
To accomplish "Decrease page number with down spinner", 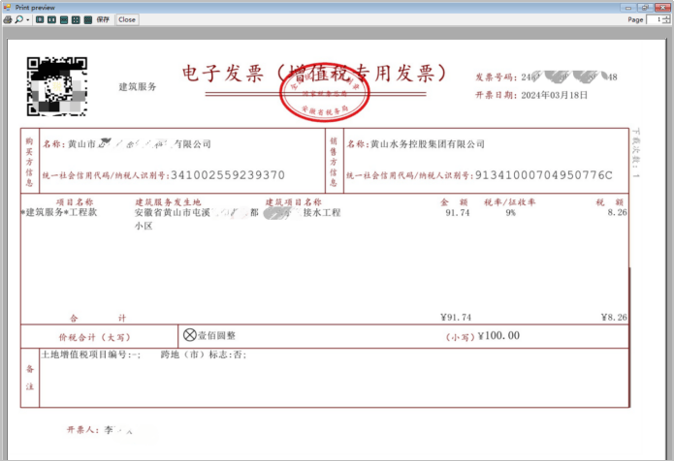I will pos(668,22).
